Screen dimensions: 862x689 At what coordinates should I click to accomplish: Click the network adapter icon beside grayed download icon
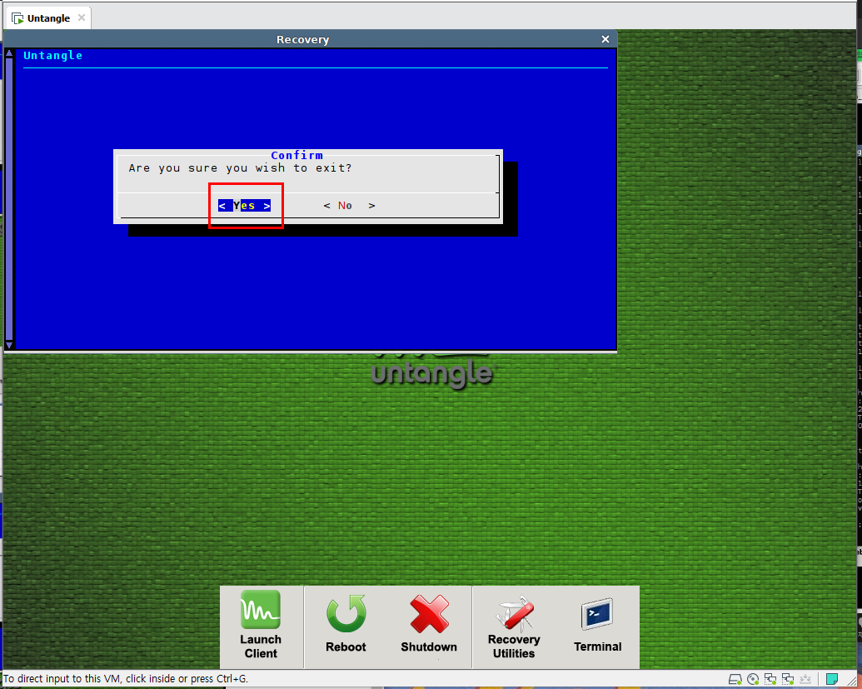[x=788, y=679]
